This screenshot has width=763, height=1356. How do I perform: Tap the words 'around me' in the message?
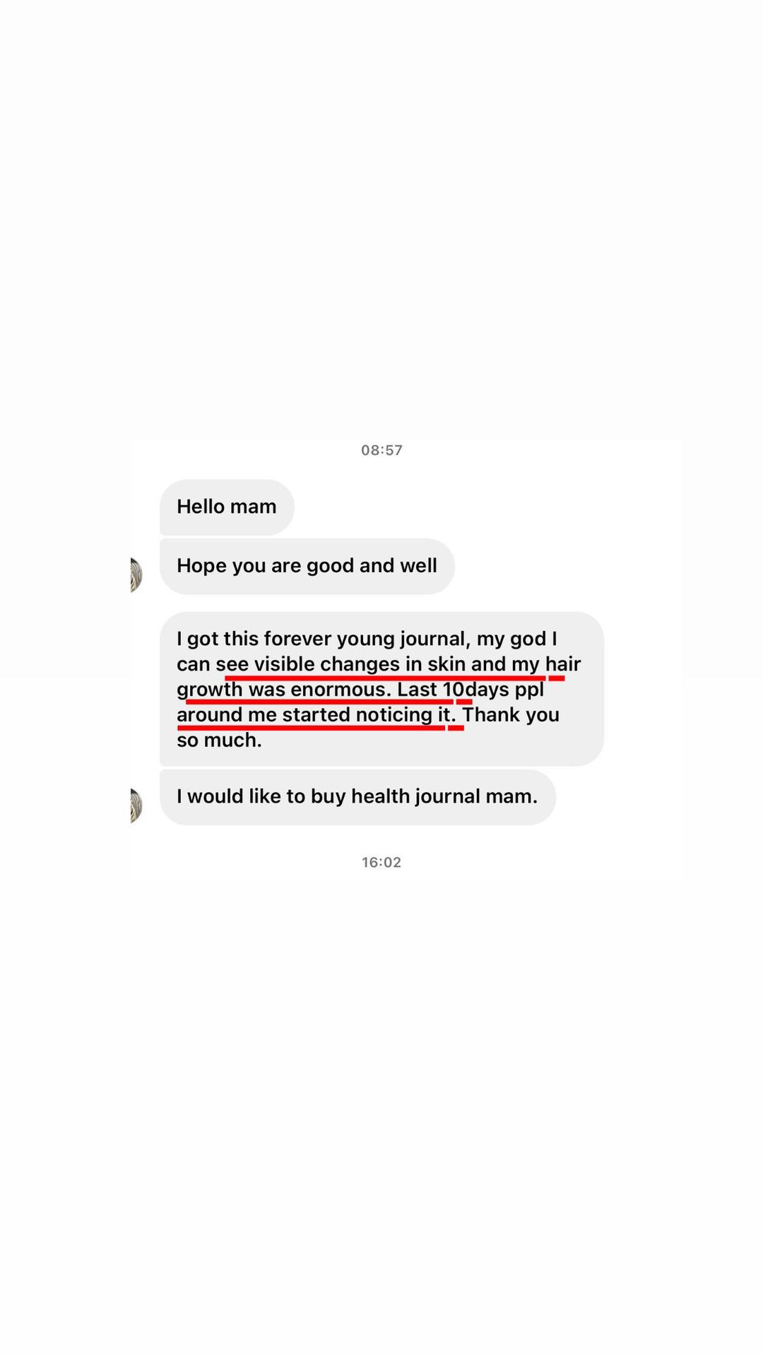[226, 715]
